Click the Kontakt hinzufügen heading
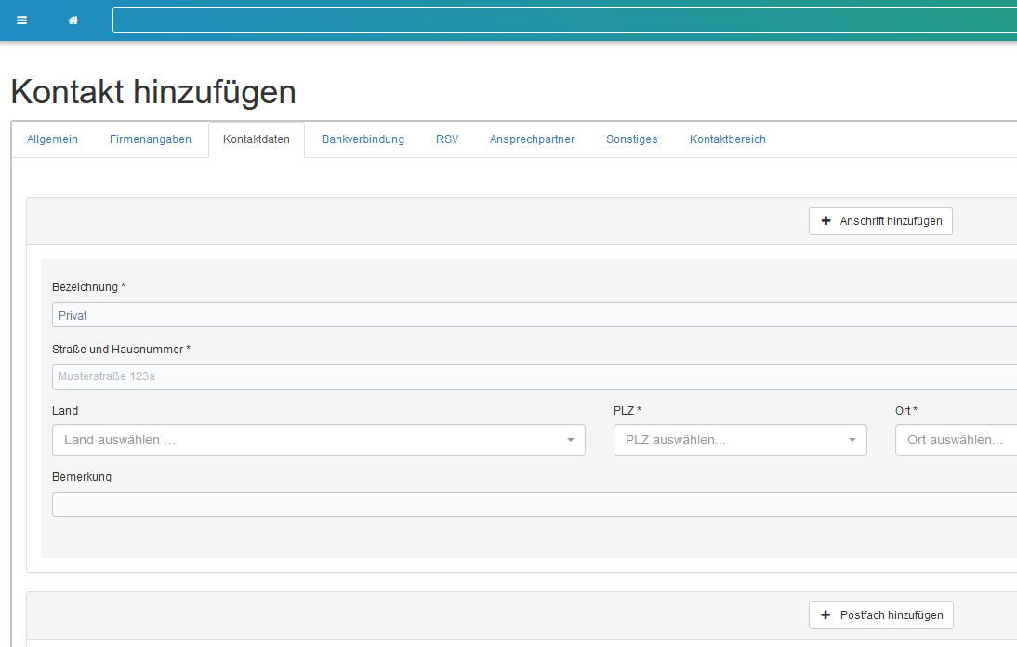The width and height of the screenshot is (1017, 647). [x=153, y=92]
